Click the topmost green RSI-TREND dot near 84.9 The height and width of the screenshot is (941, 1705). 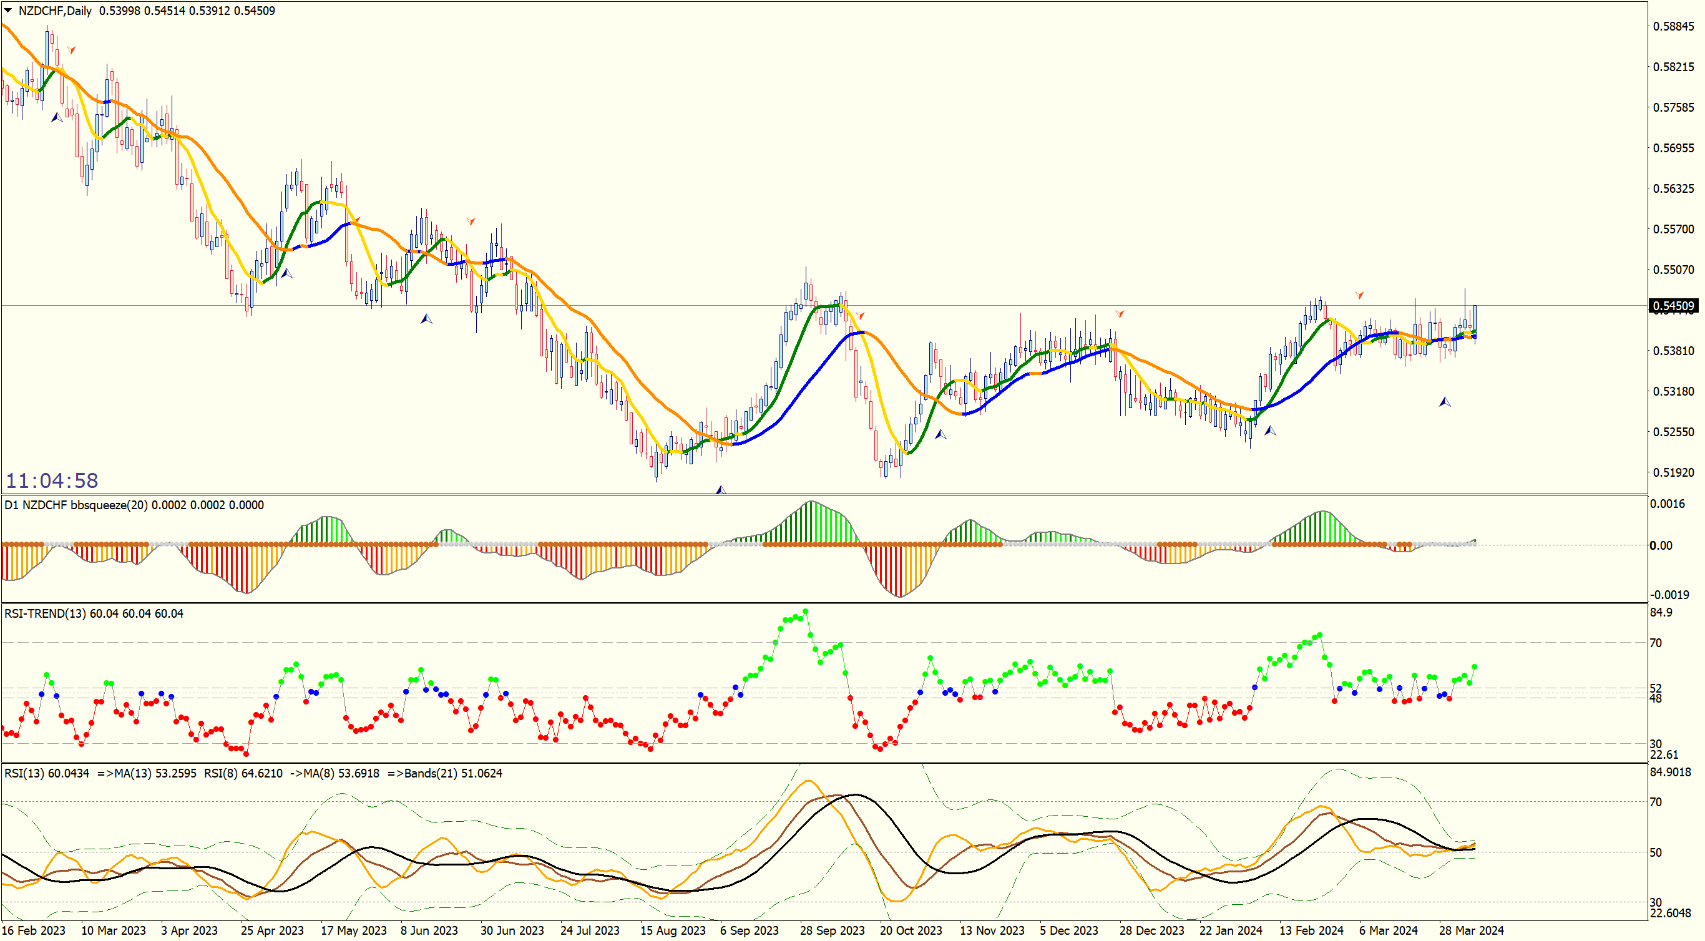tap(806, 612)
